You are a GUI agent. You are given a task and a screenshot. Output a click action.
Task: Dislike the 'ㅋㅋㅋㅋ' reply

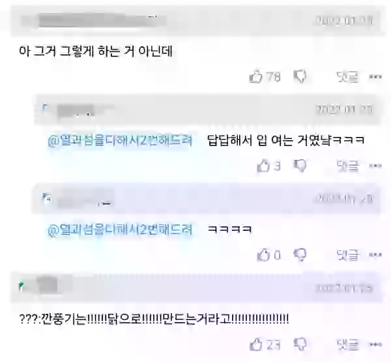[300, 255]
